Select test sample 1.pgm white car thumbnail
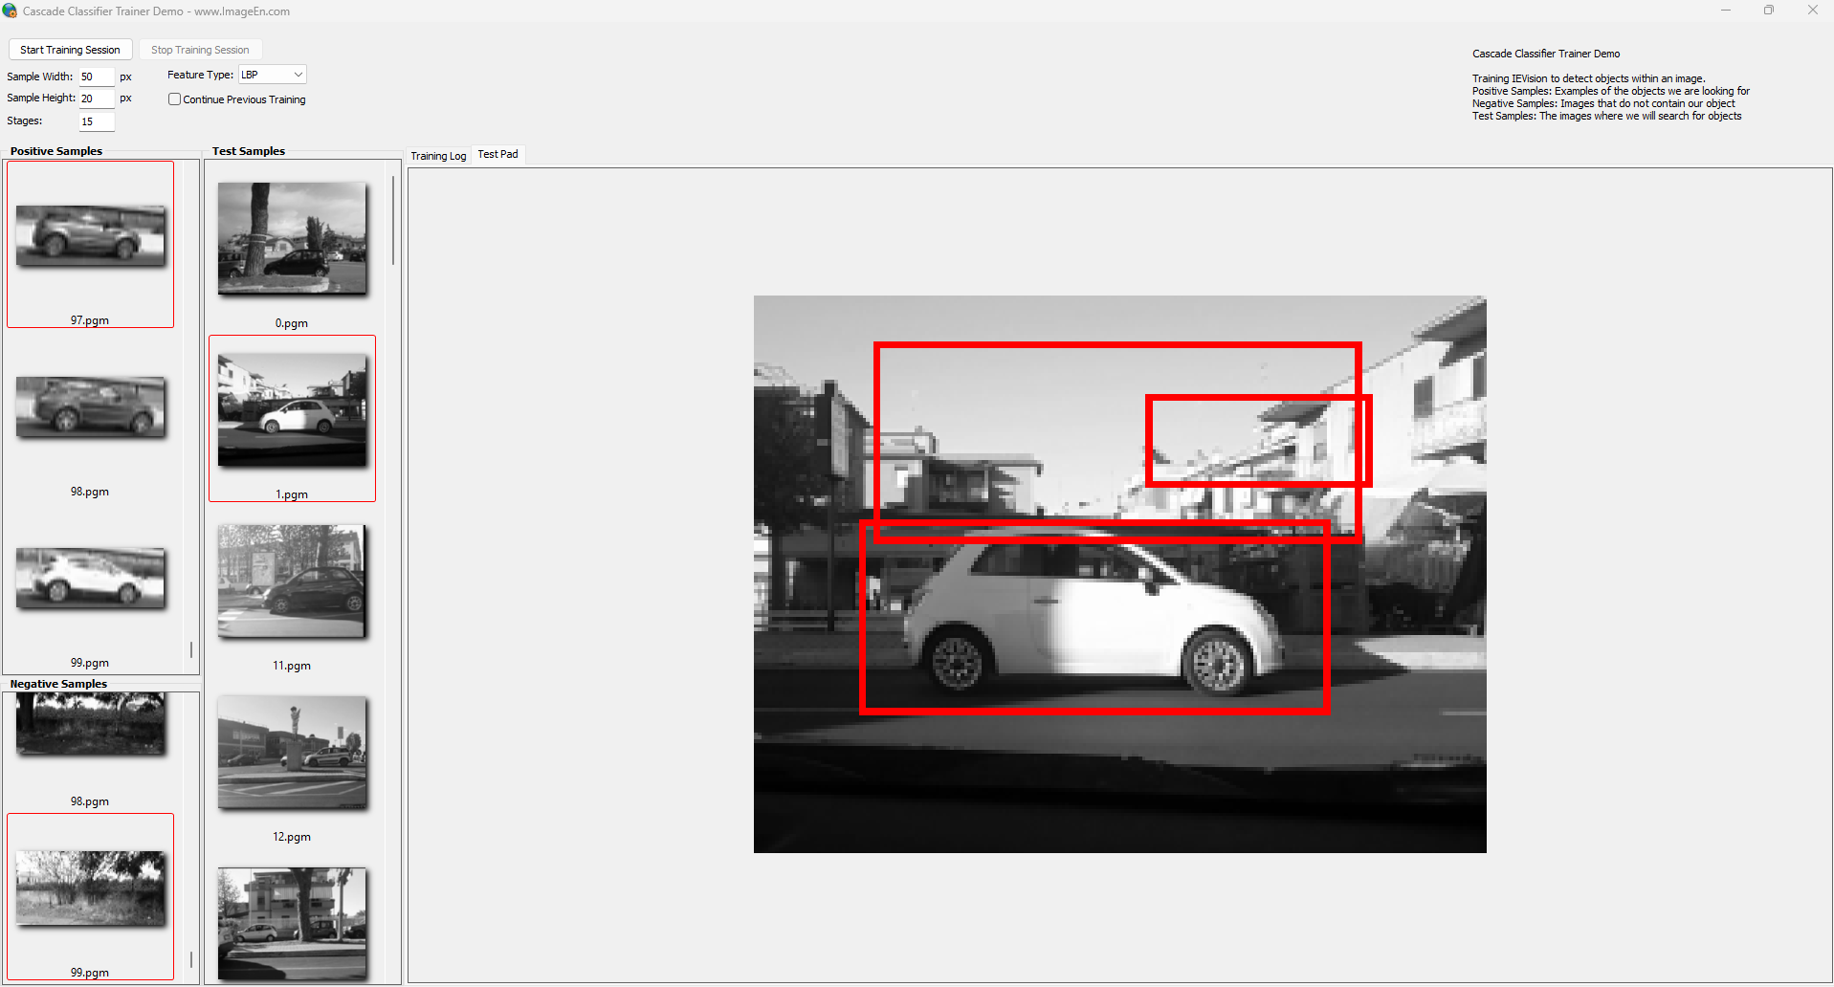The width and height of the screenshot is (1834, 987). point(292,409)
